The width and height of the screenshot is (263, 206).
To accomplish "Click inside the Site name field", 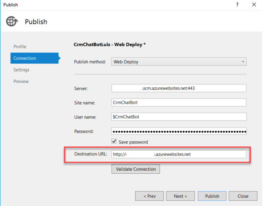I will pos(179,103).
